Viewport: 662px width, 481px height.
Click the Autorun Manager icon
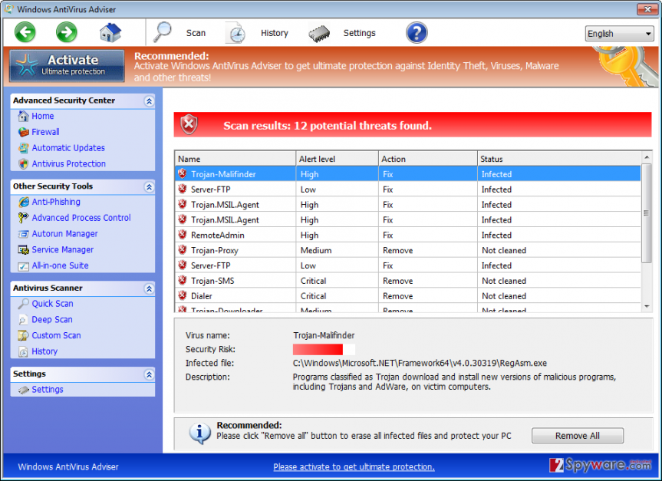[23, 234]
